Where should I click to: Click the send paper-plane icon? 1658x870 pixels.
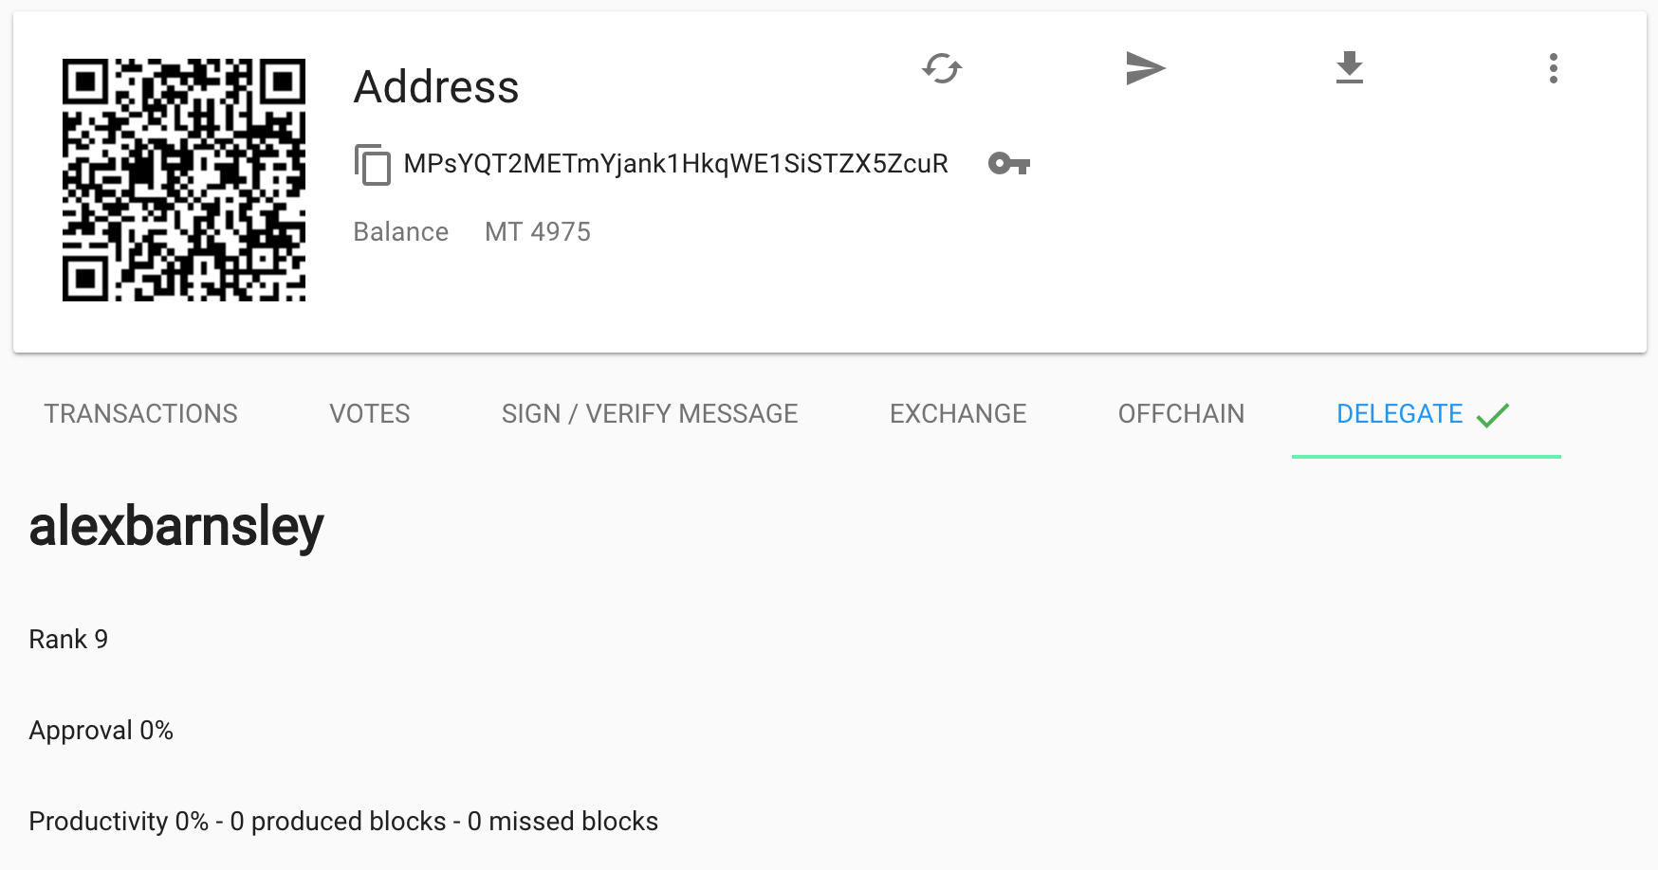pyautogui.click(x=1145, y=68)
